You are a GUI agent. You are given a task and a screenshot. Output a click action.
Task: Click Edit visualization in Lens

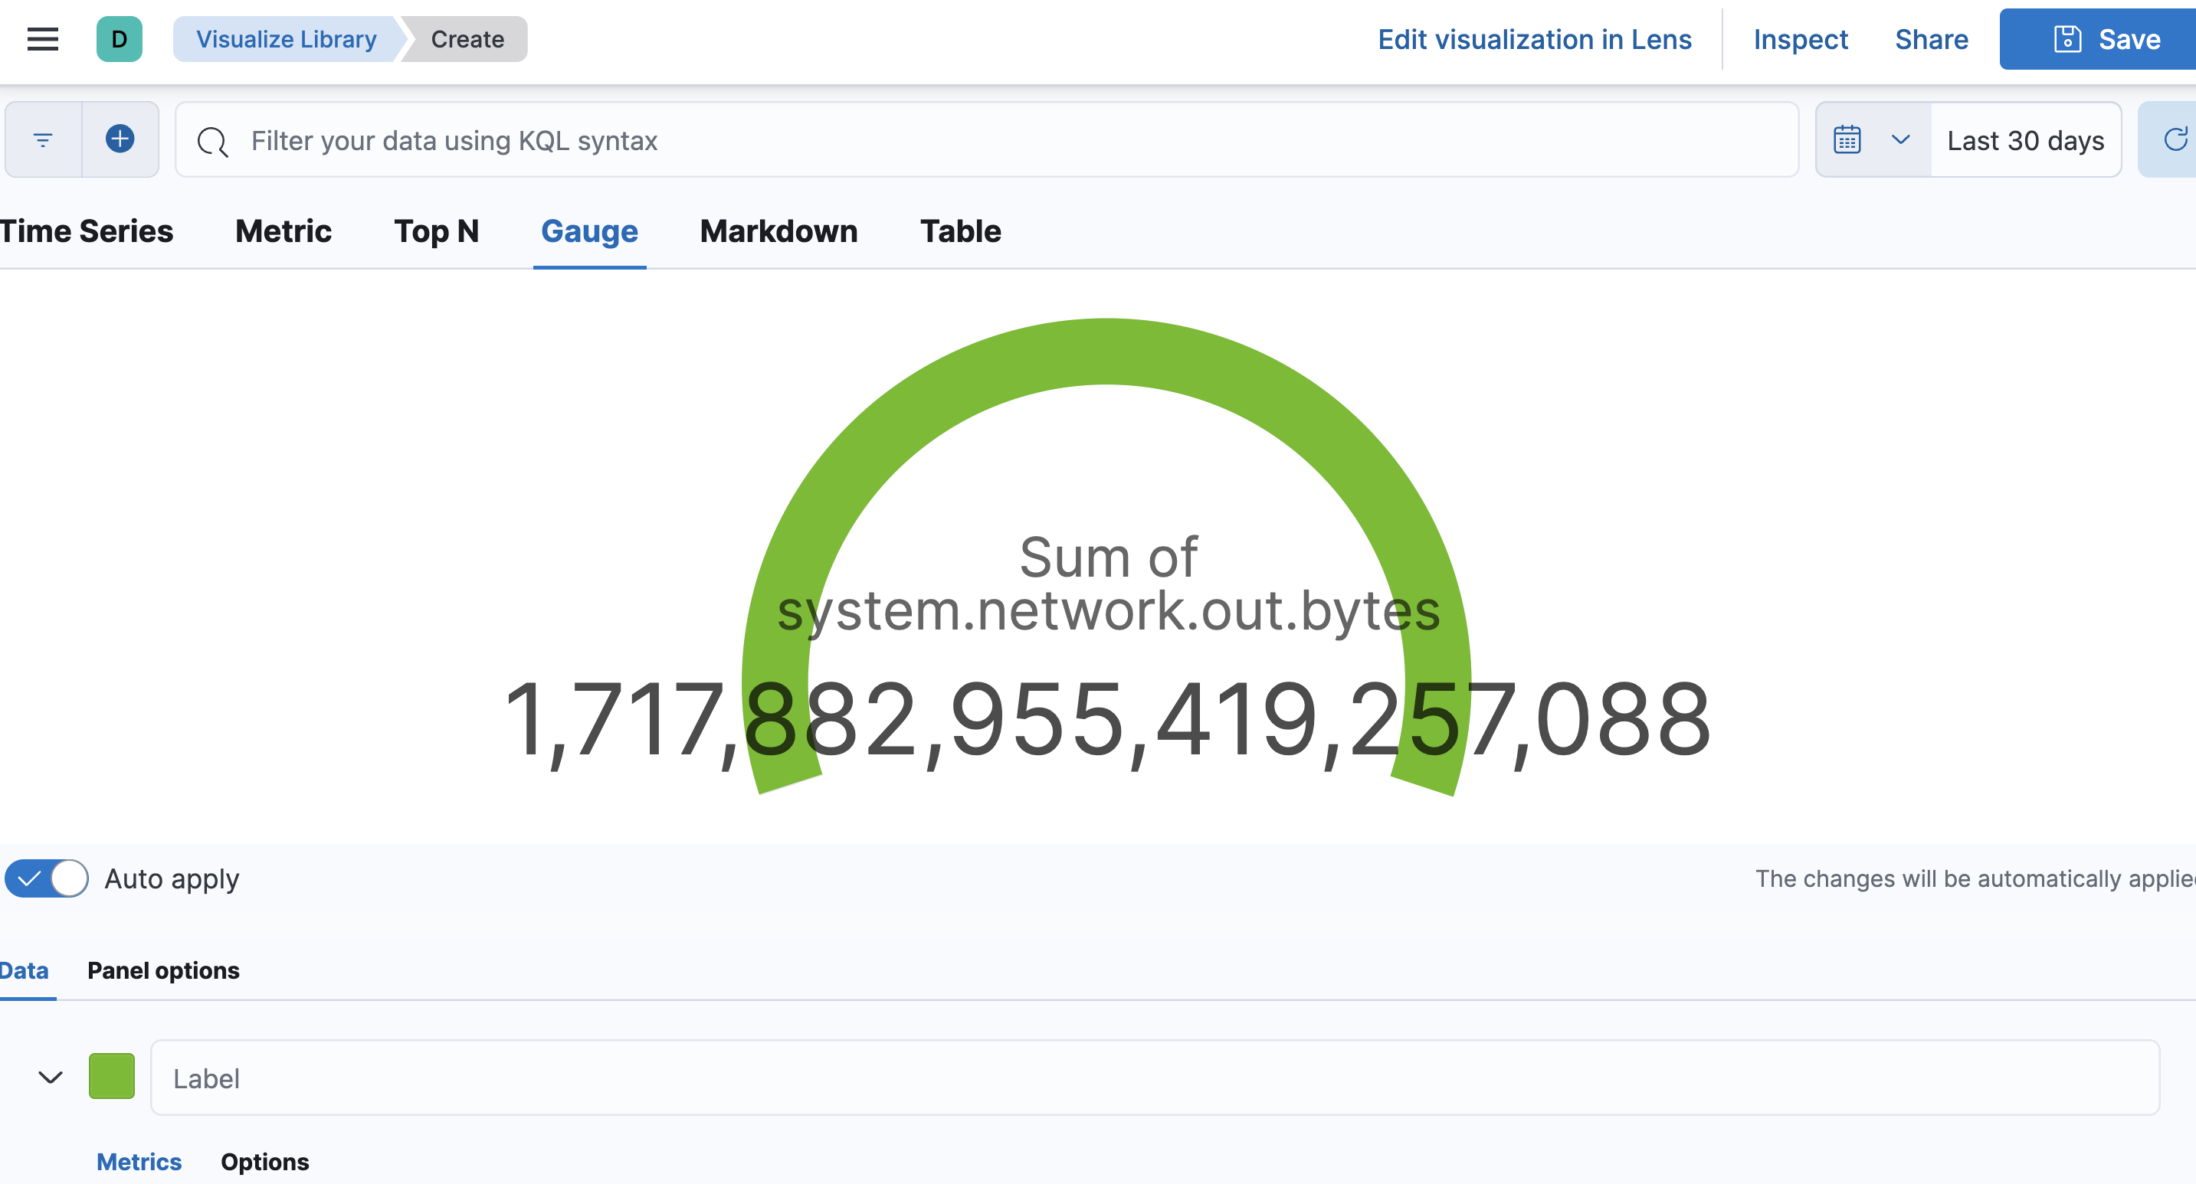click(x=1534, y=39)
